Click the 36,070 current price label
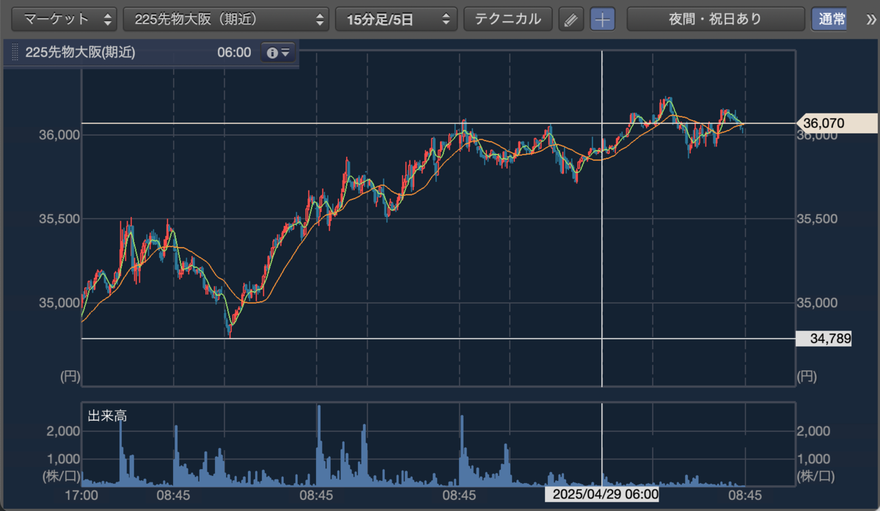 [x=836, y=123]
